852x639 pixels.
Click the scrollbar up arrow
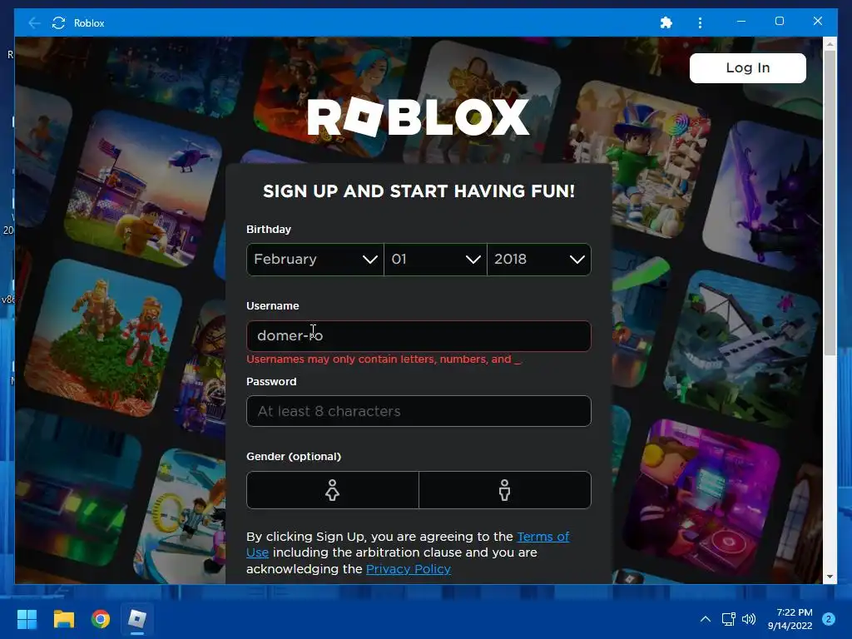click(x=830, y=43)
